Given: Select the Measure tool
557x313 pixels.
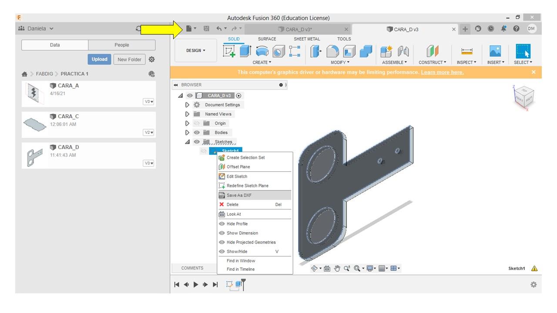Looking at the screenshot, I should 466,51.
